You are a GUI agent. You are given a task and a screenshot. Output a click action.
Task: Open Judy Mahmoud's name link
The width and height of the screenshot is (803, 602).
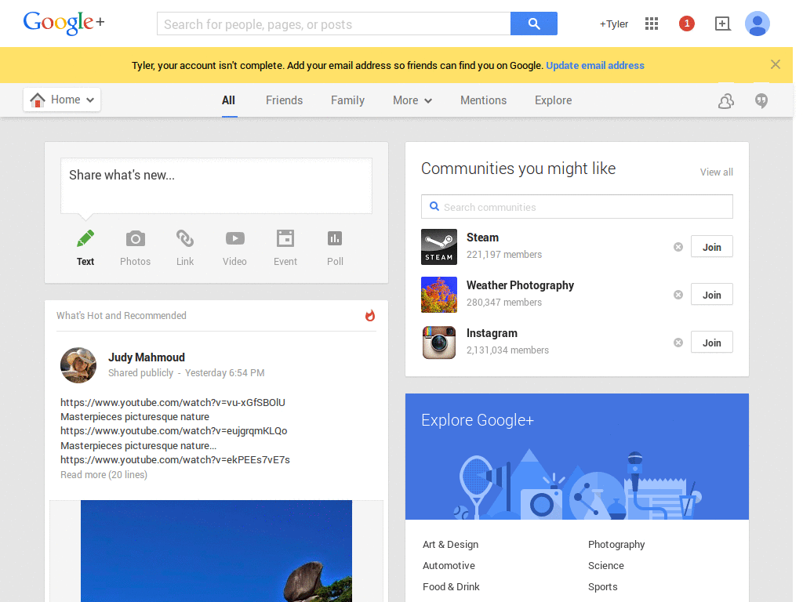147,357
